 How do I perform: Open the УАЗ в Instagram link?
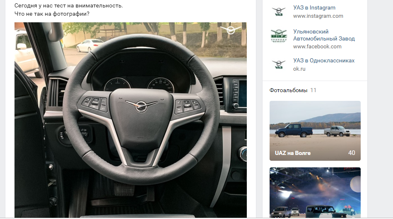coord(314,8)
